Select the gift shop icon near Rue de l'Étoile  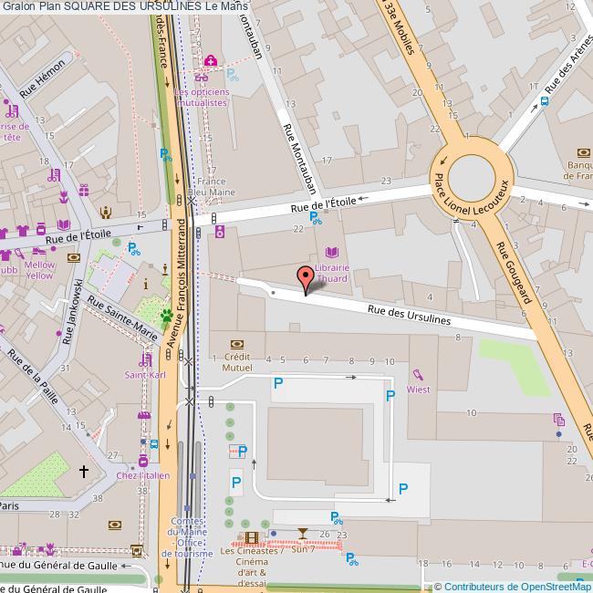[83, 191]
